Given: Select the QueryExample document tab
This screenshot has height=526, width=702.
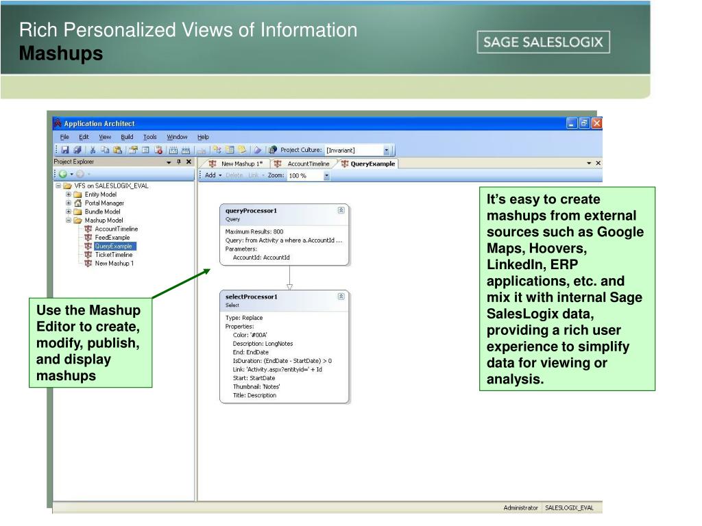Looking at the screenshot, I should pyautogui.click(x=369, y=164).
